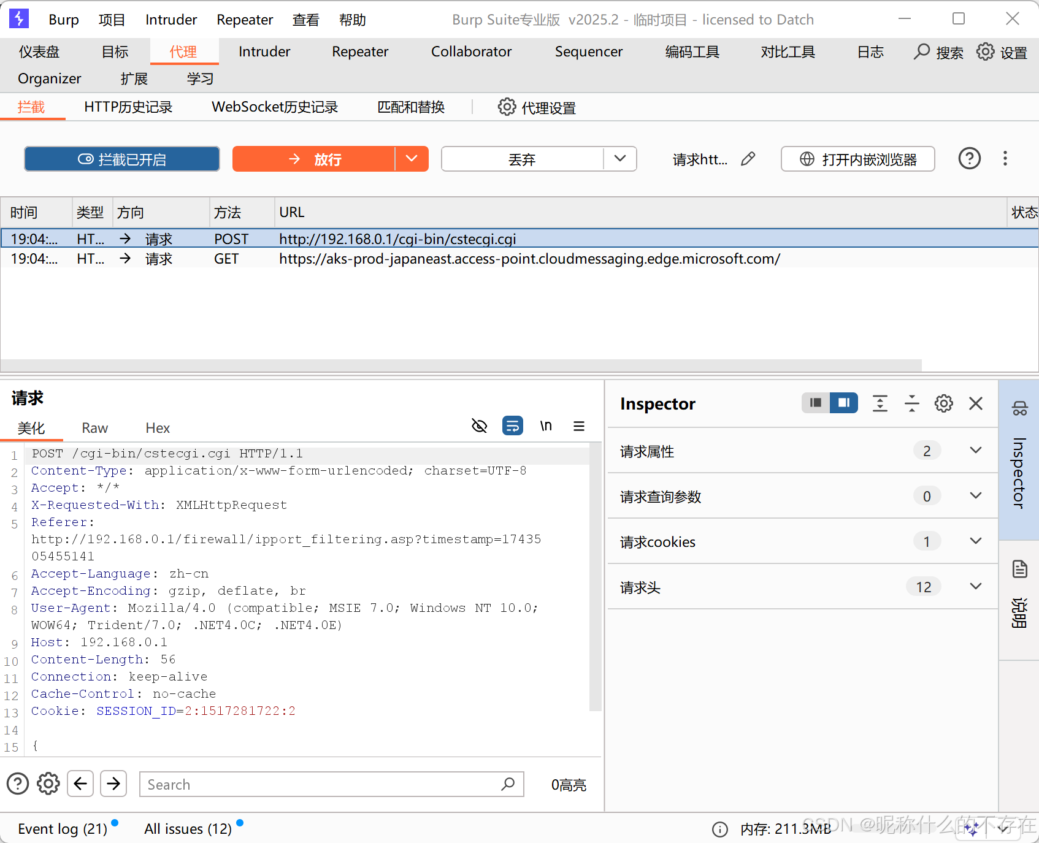
Task: Open the editor help question mark at bottom
Action: click(x=18, y=784)
